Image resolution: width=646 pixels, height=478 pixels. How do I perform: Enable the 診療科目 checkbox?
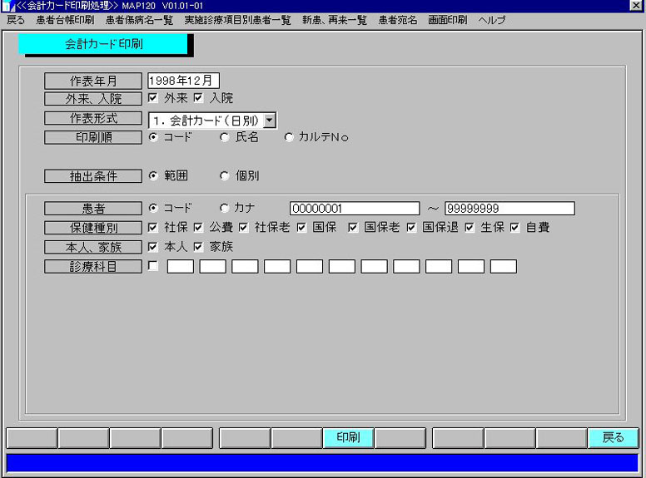tap(153, 266)
